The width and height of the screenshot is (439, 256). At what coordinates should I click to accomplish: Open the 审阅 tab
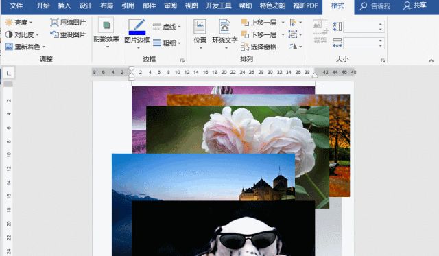tap(170, 5)
